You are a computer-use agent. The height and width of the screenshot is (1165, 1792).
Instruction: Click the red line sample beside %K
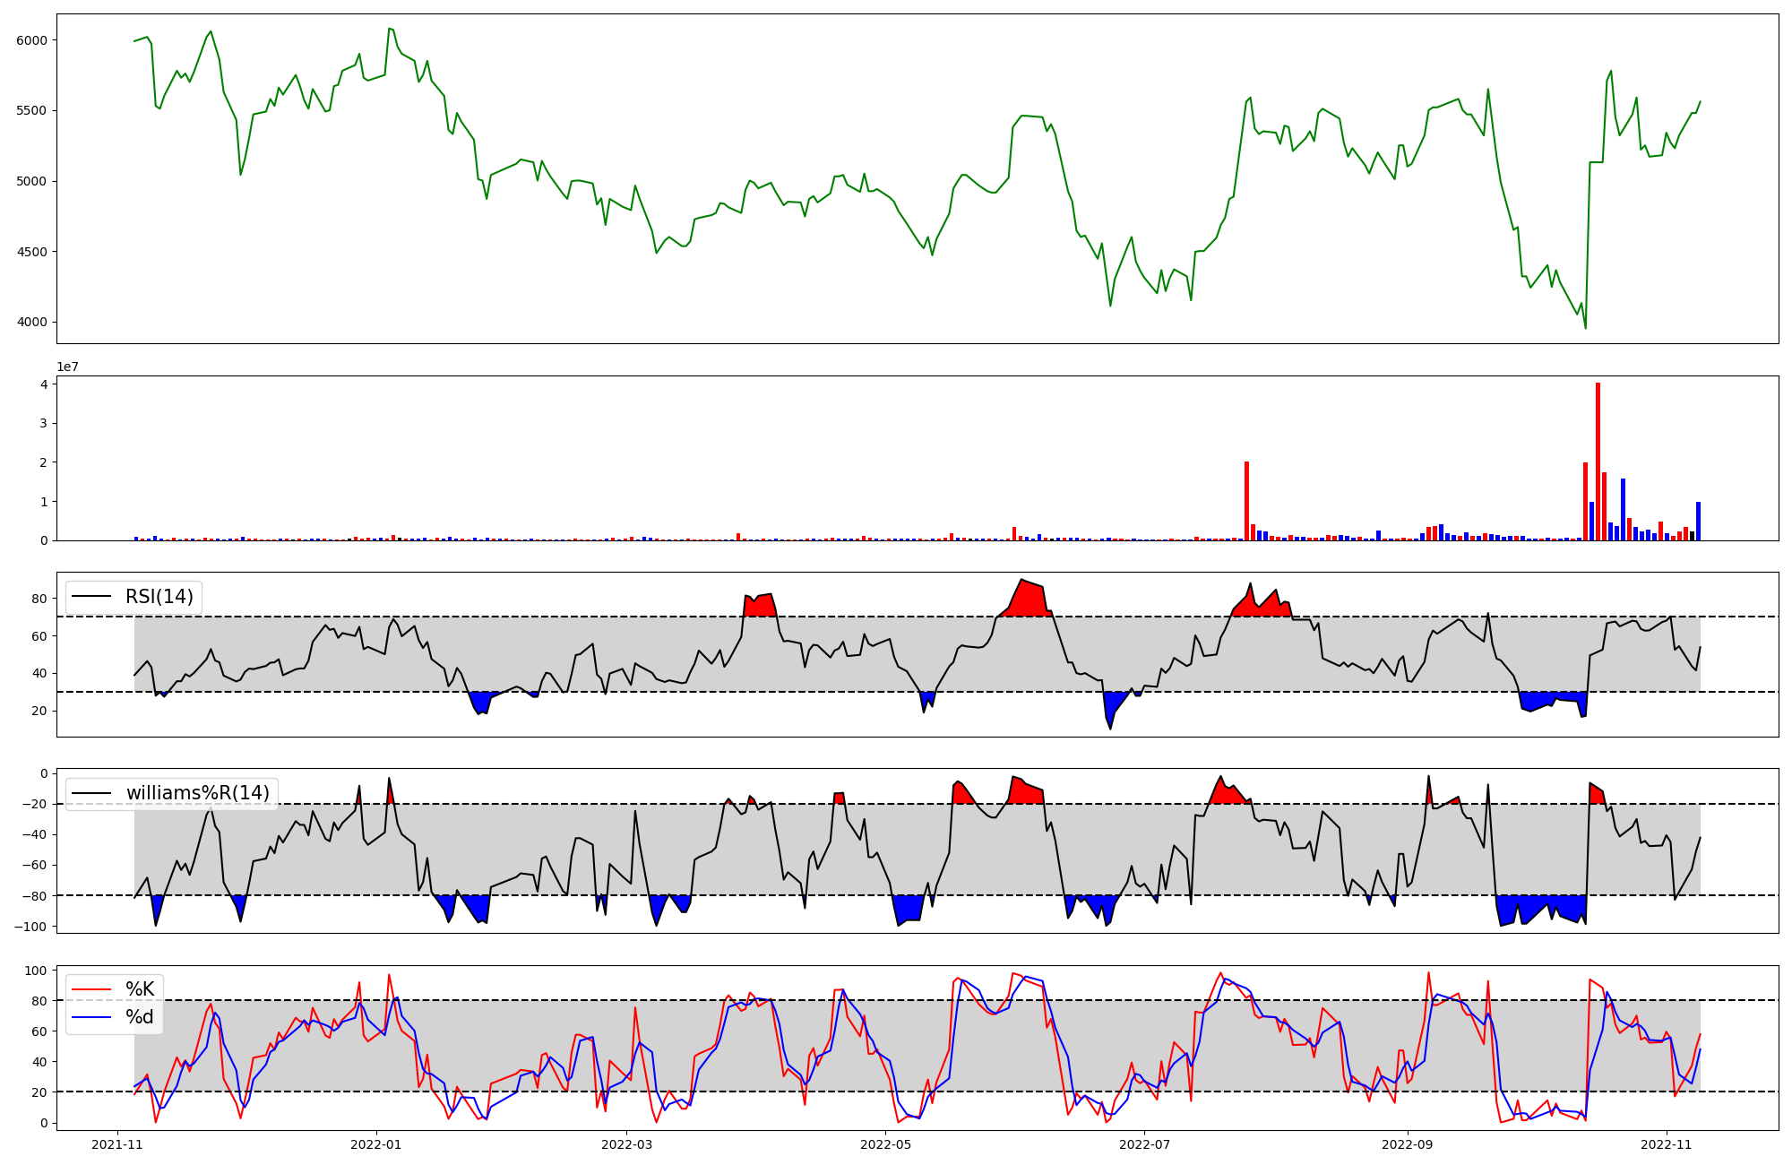tap(91, 989)
